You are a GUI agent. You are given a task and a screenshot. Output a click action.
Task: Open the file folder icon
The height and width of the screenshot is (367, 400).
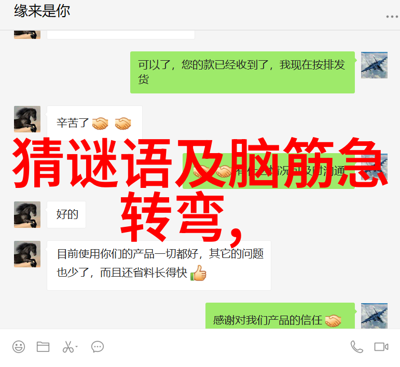point(43,347)
